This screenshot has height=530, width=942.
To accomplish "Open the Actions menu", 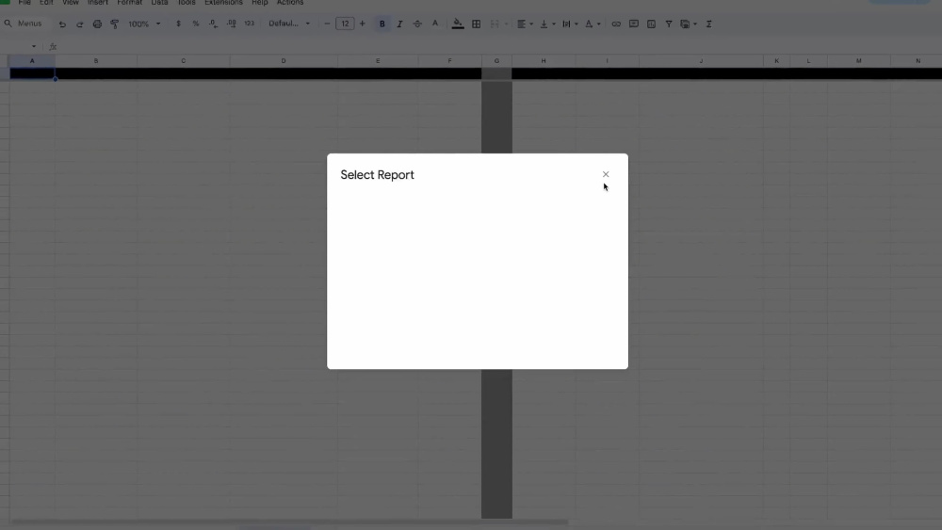I will [290, 3].
